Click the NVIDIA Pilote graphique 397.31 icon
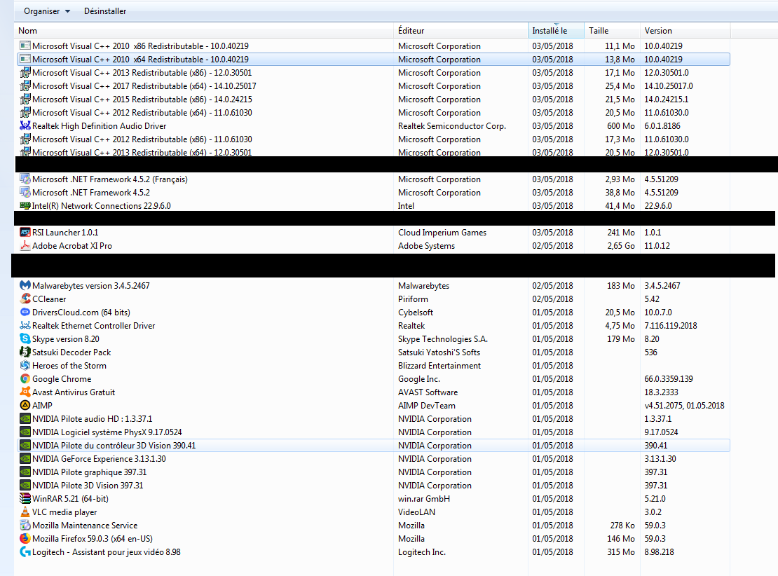 pos(25,472)
